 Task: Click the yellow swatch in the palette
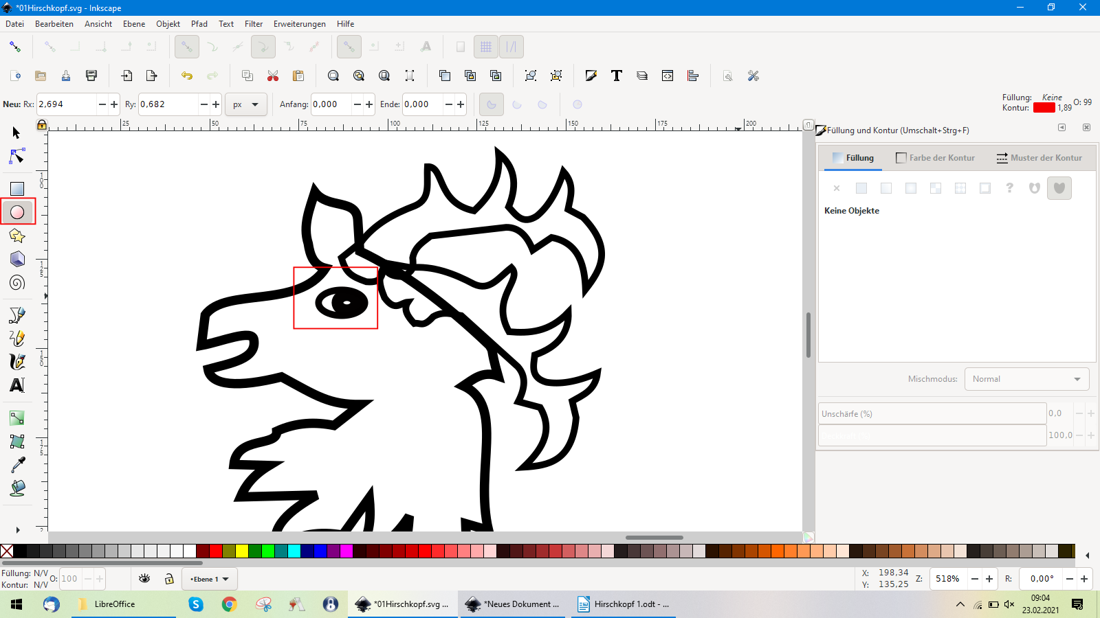pyautogui.click(x=242, y=551)
